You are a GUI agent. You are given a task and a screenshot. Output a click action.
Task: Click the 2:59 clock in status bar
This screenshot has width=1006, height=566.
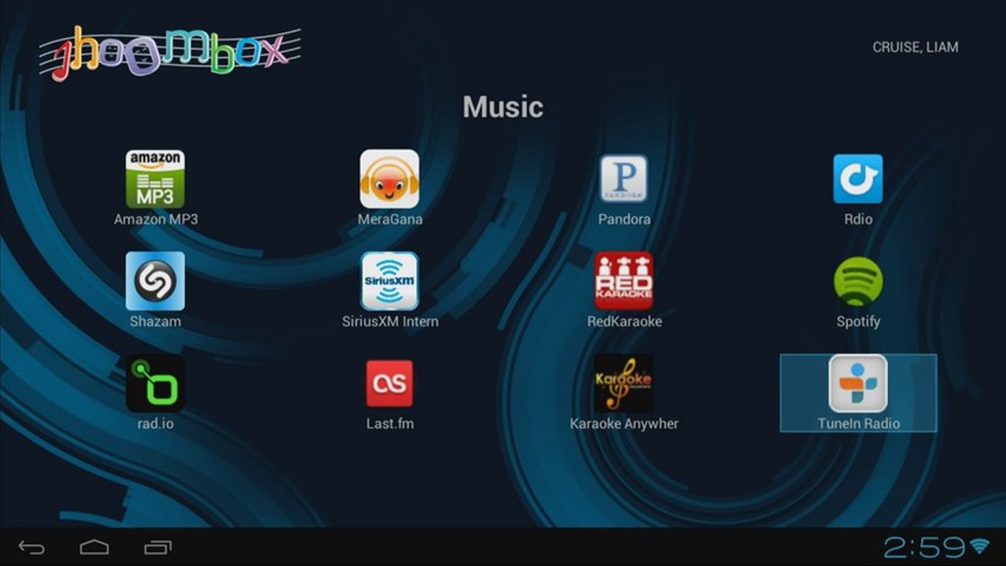924,546
